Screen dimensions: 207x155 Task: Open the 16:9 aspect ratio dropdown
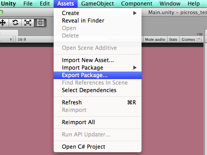[x=34, y=40]
